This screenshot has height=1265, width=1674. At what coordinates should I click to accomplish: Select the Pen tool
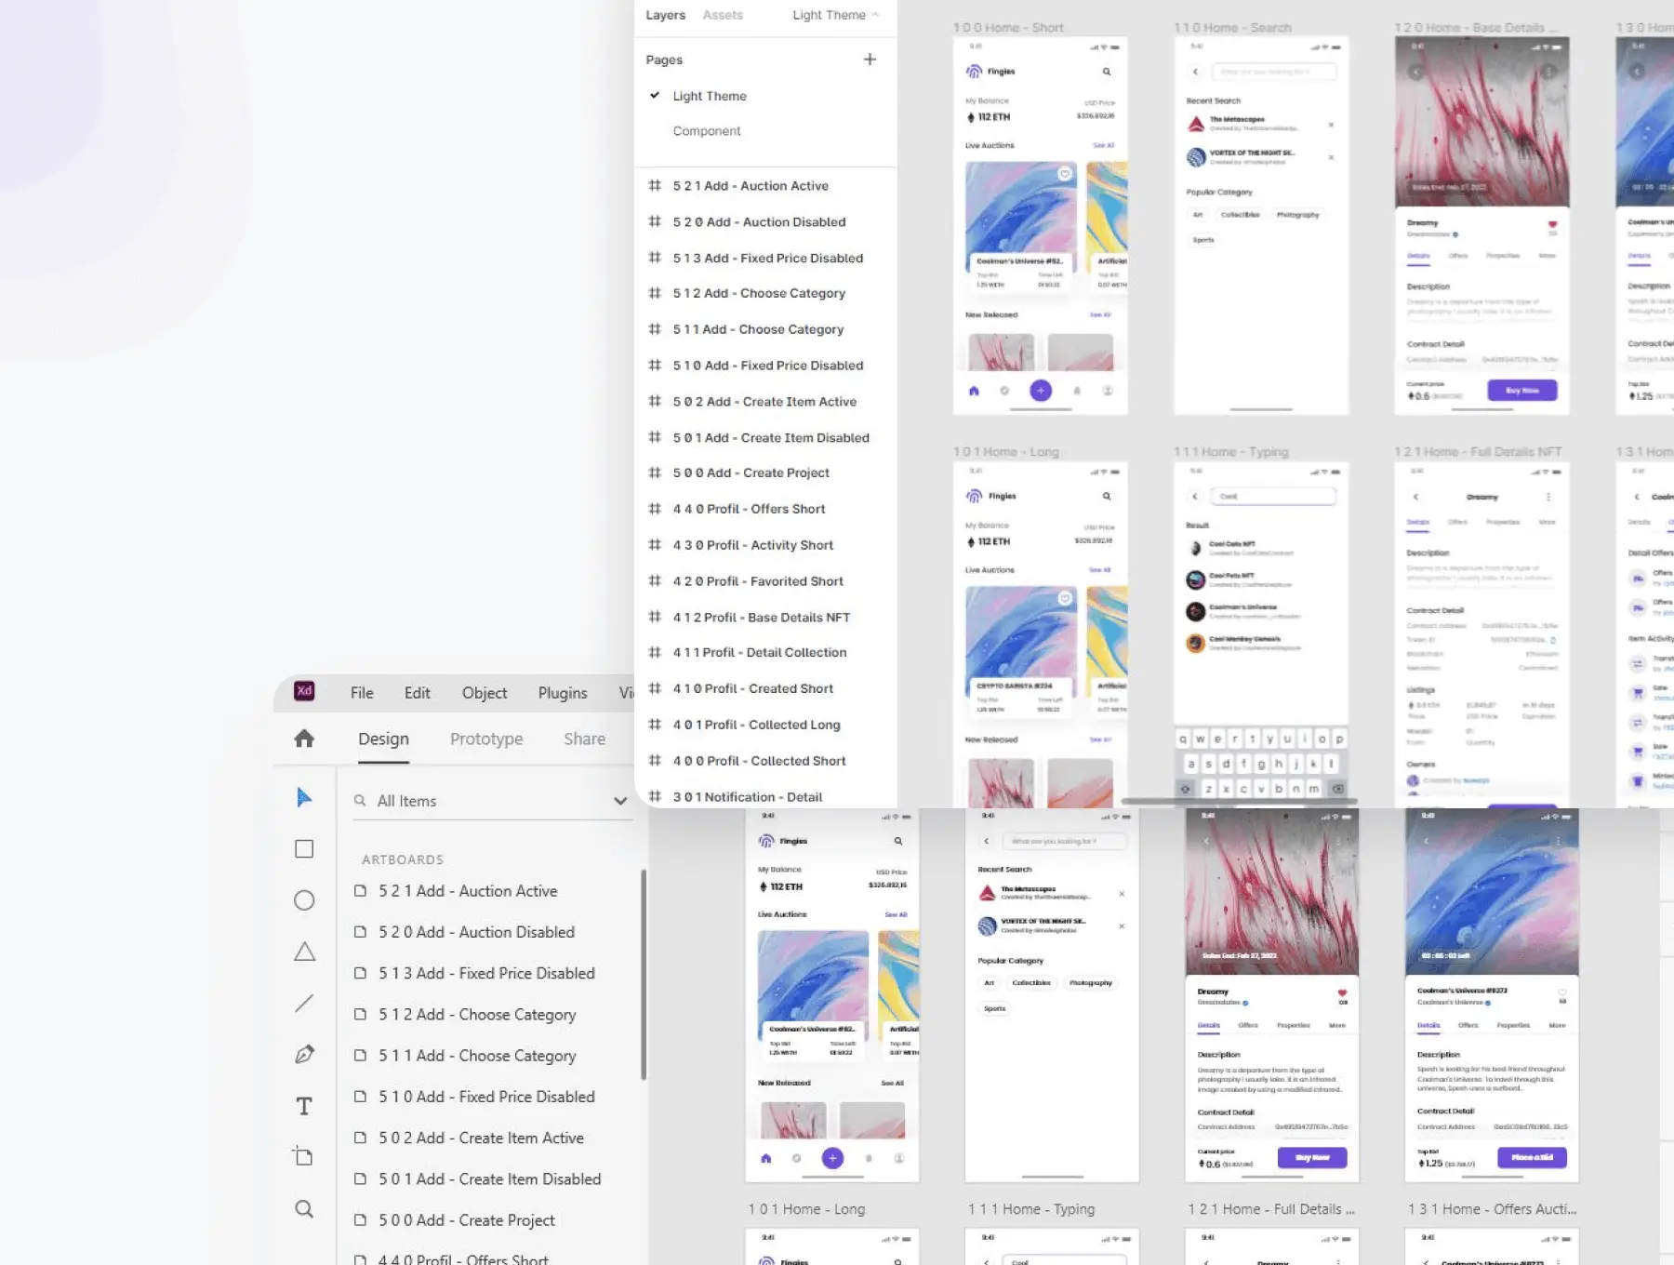coord(303,1054)
